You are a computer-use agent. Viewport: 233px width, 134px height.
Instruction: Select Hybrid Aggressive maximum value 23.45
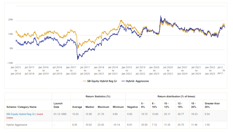(101, 125)
